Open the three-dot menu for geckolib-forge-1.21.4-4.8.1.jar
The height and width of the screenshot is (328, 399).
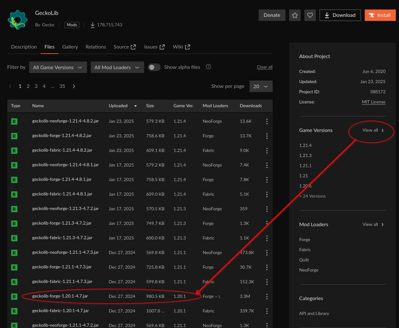(x=267, y=180)
